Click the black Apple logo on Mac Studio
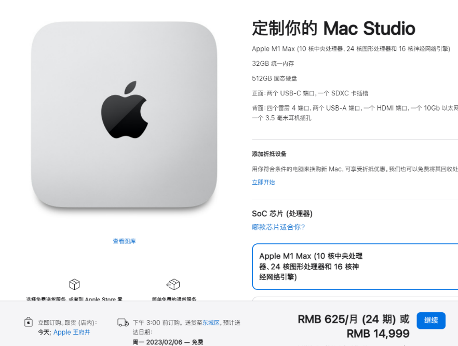This screenshot has width=458, height=346. (x=125, y=109)
